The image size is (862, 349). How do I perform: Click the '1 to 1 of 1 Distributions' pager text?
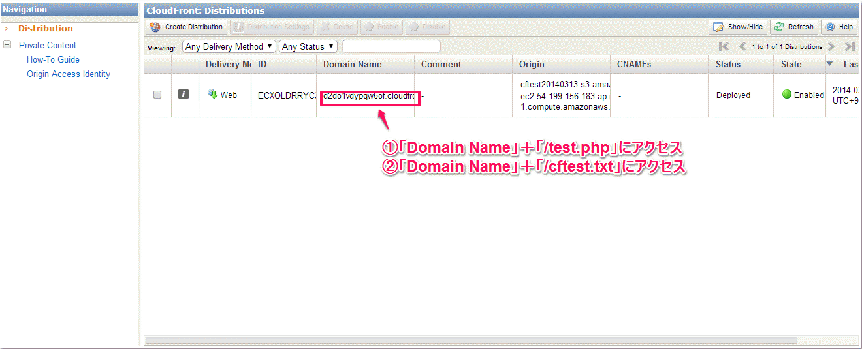click(x=787, y=47)
